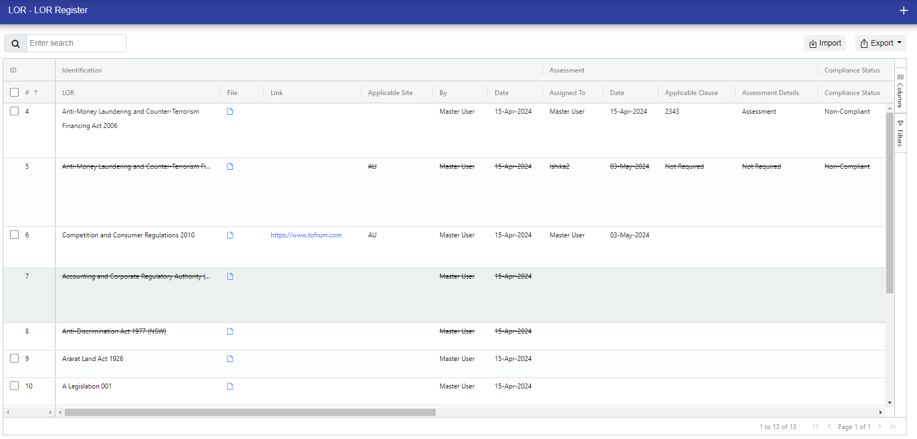The image size is (917, 439).
Task: Expand the Filters side panel
Action: click(900, 133)
